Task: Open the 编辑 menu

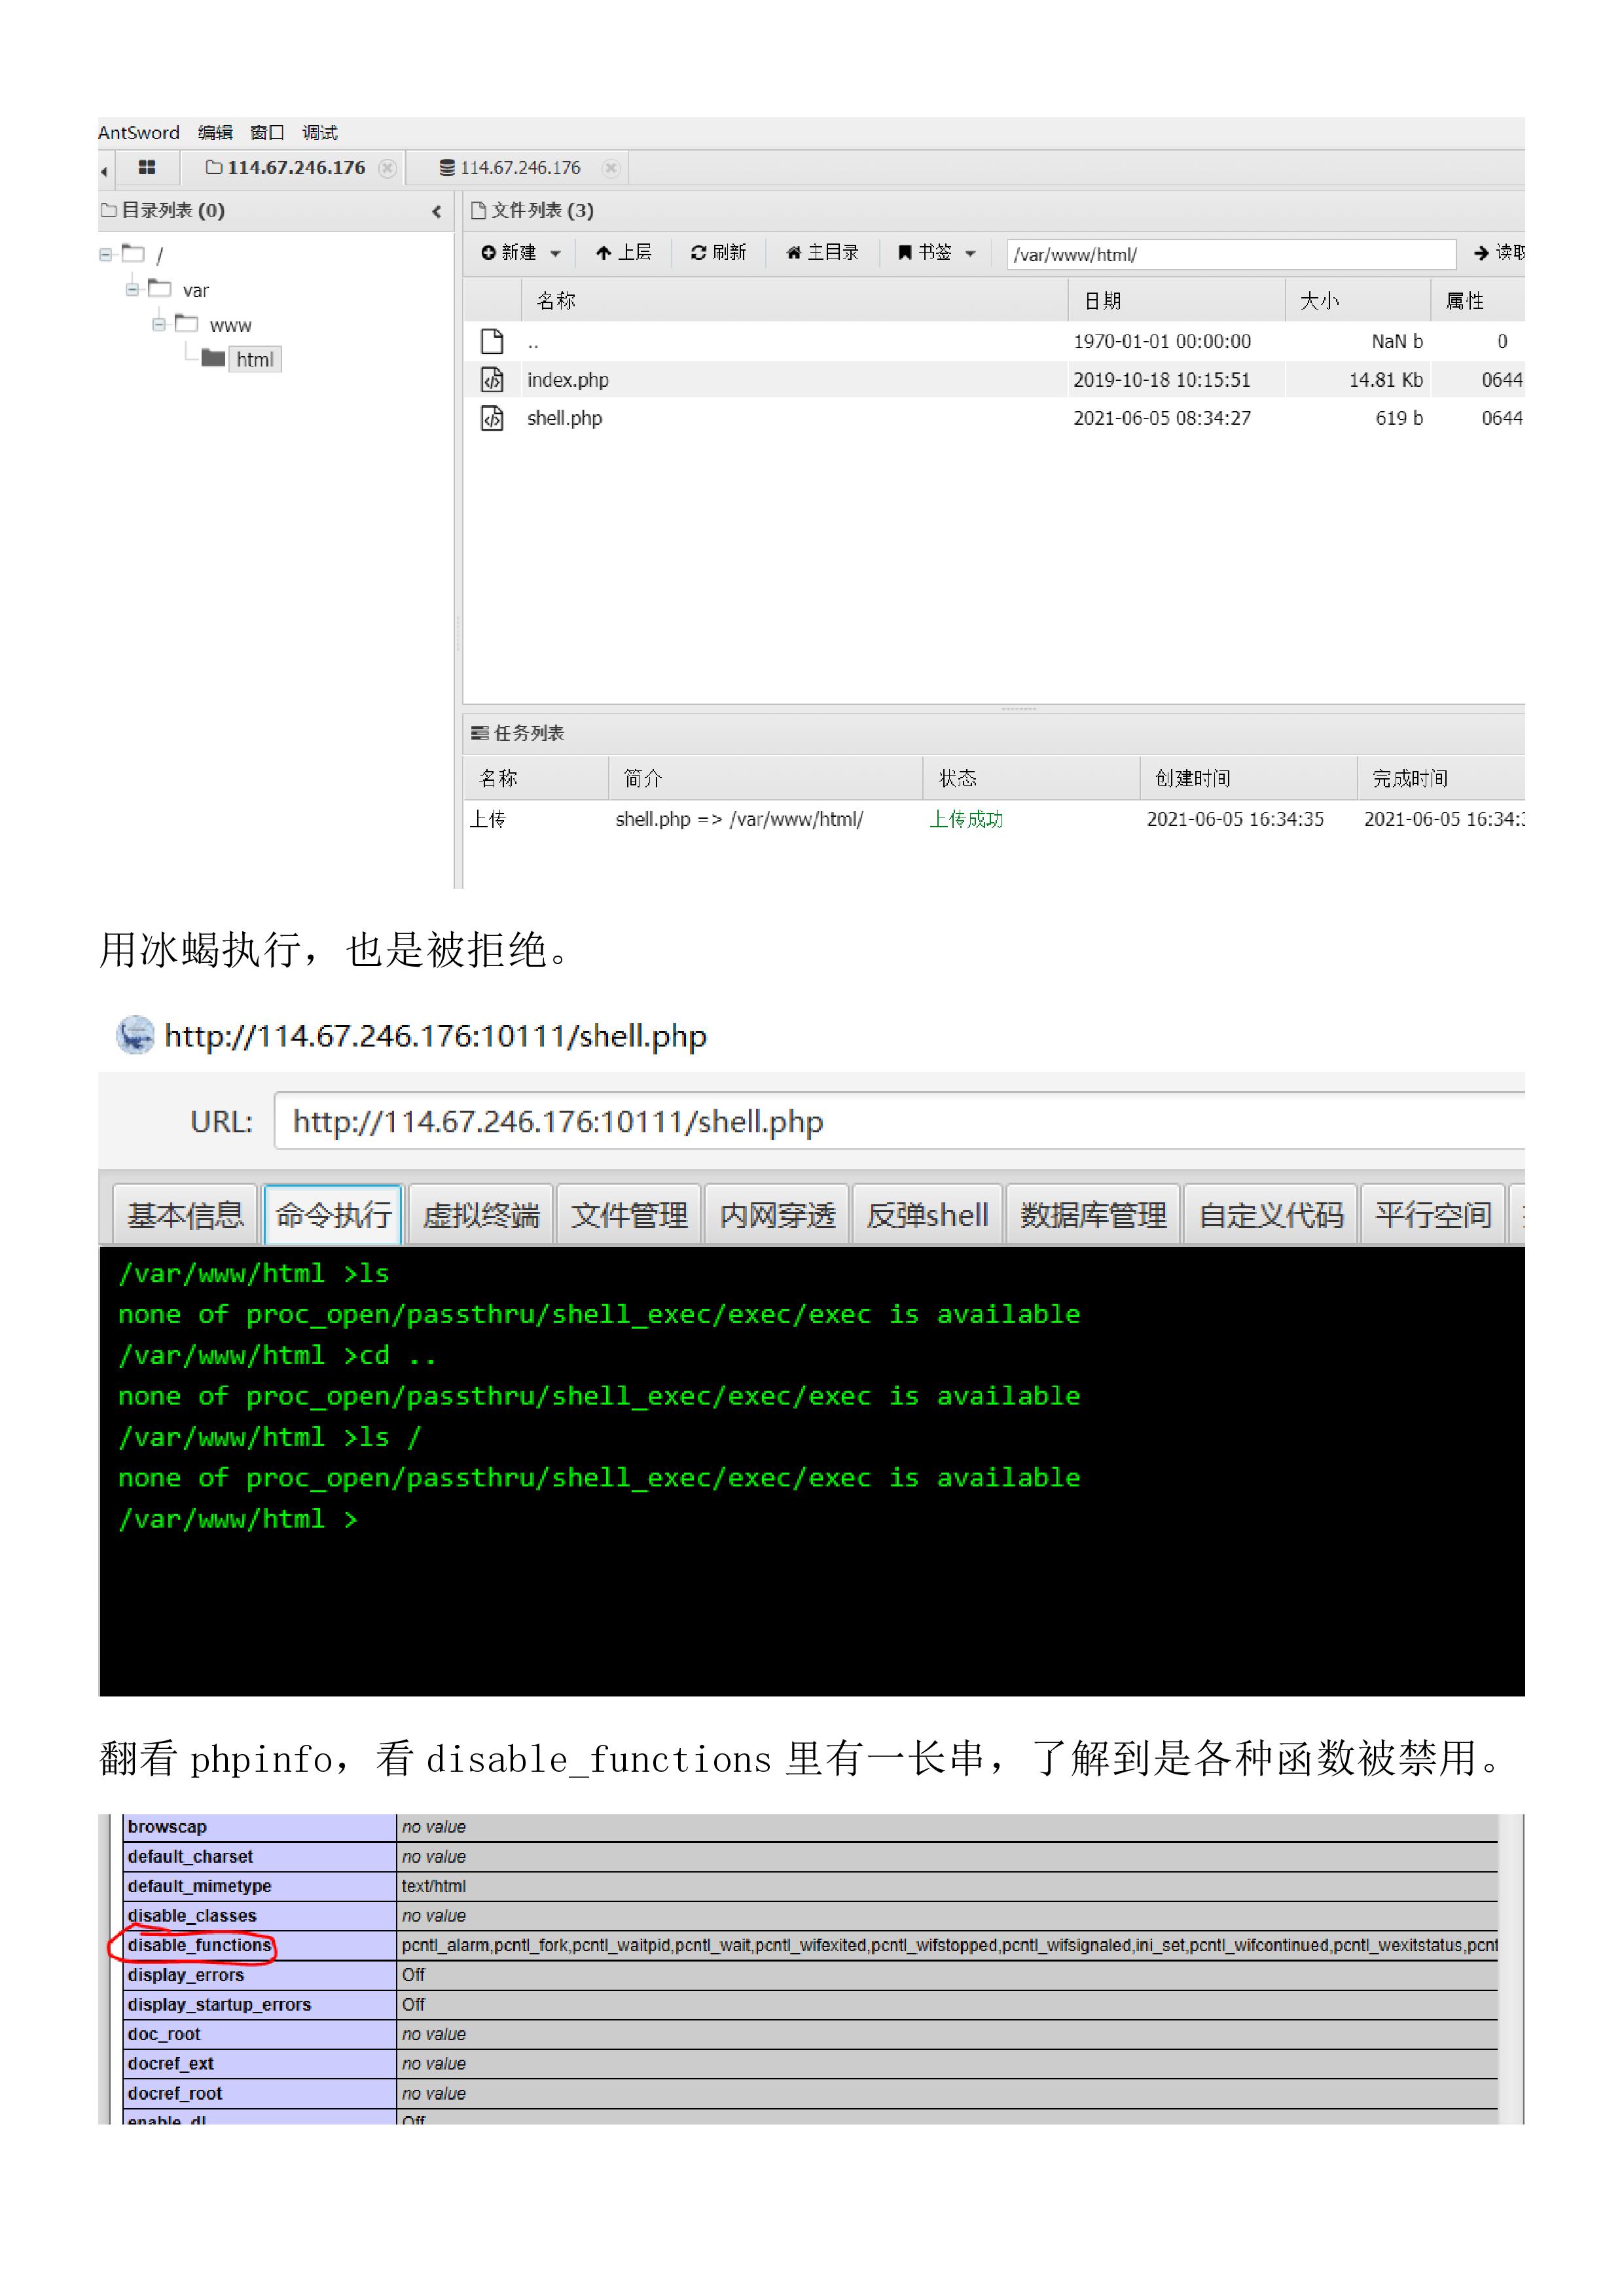Action: pyautogui.click(x=215, y=132)
